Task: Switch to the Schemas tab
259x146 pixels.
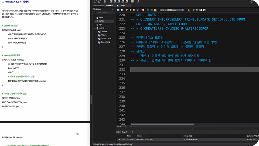Action: coord(110,6)
